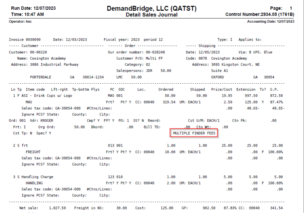Click the price value '19.95'
This screenshot has width=304, height=213.
point(227,96)
